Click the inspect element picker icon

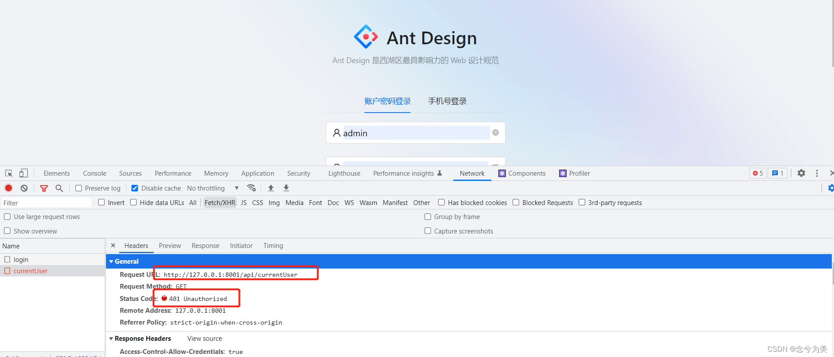pyautogui.click(x=9, y=173)
